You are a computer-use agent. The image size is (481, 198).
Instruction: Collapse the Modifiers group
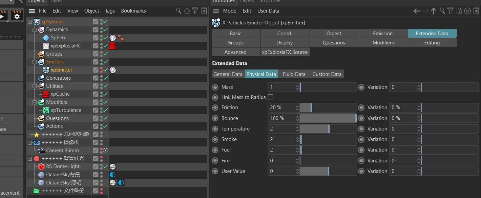pos(34,102)
